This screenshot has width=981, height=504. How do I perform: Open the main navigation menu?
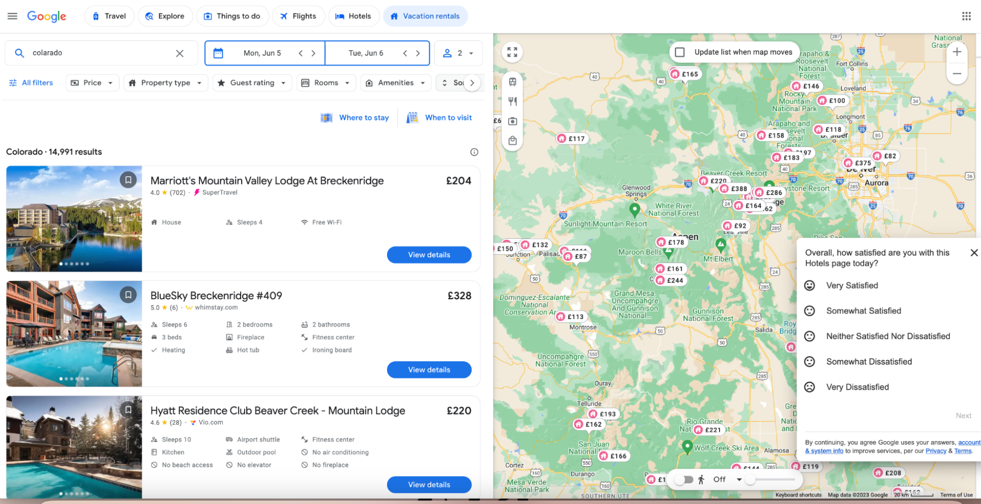(12, 16)
